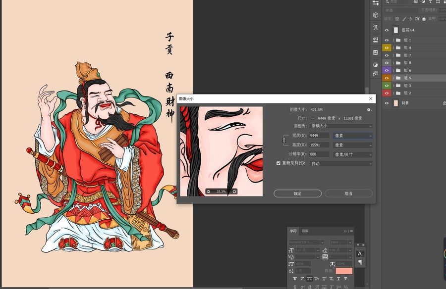
Task: Apply Subscript text style
Action: (332, 279)
